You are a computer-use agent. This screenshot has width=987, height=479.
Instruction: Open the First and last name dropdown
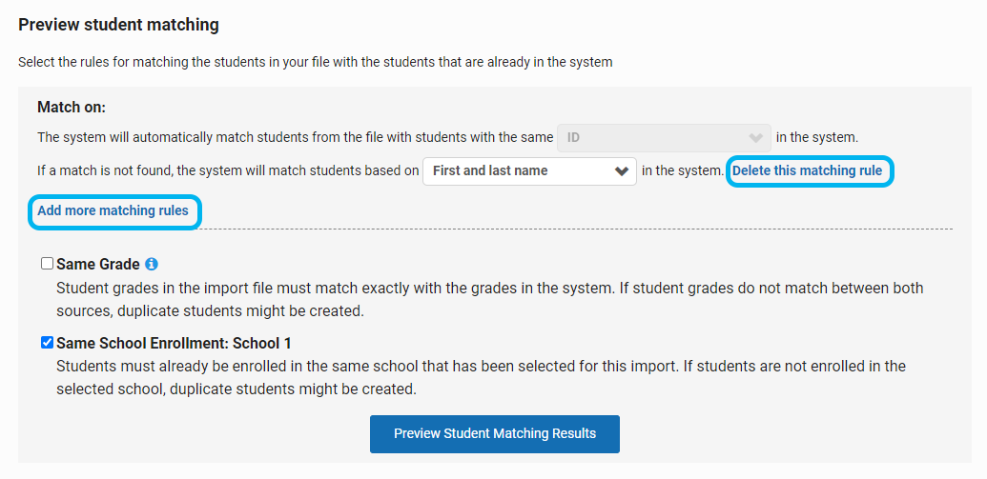529,171
